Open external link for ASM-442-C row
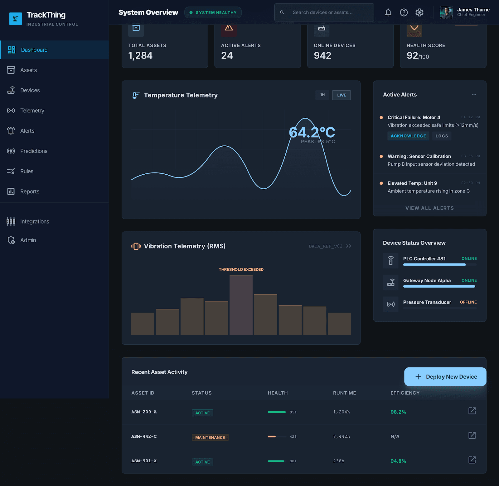Screen dimensions: 499x486 point(472,435)
